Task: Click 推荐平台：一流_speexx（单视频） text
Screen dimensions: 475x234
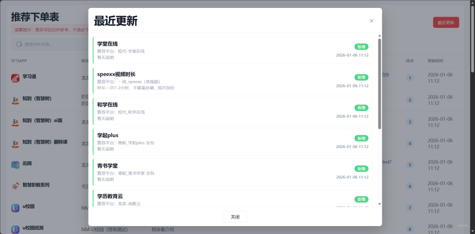Action: coord(128,82)
